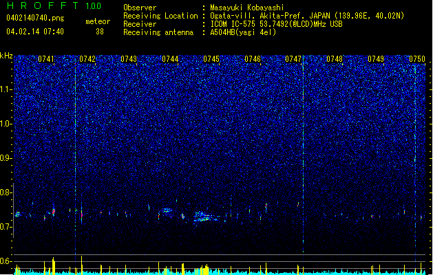433x275 pixels.
Task: Click the 0744 time marker
Action: [170, 59]
